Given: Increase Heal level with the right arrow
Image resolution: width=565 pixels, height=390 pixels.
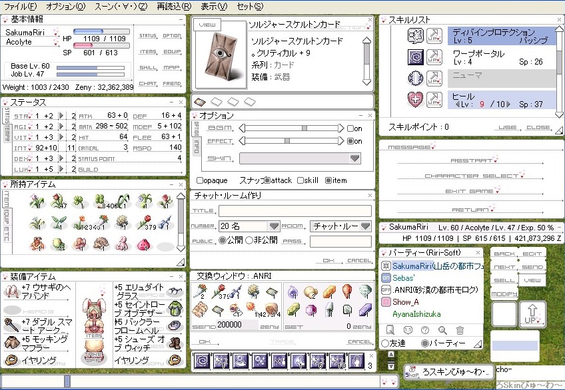Looking at the screenshot, I should (508, 104).
